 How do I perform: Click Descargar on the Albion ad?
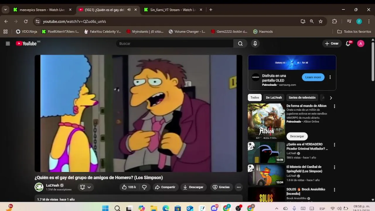point(297,136)
